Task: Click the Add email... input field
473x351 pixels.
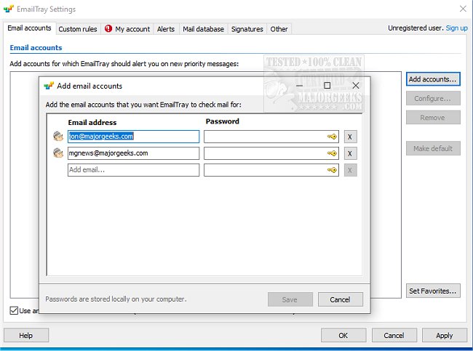Action: 133,169
